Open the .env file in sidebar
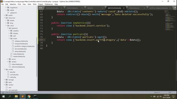Viewport: 177px width, 99px height. point(10,87)
